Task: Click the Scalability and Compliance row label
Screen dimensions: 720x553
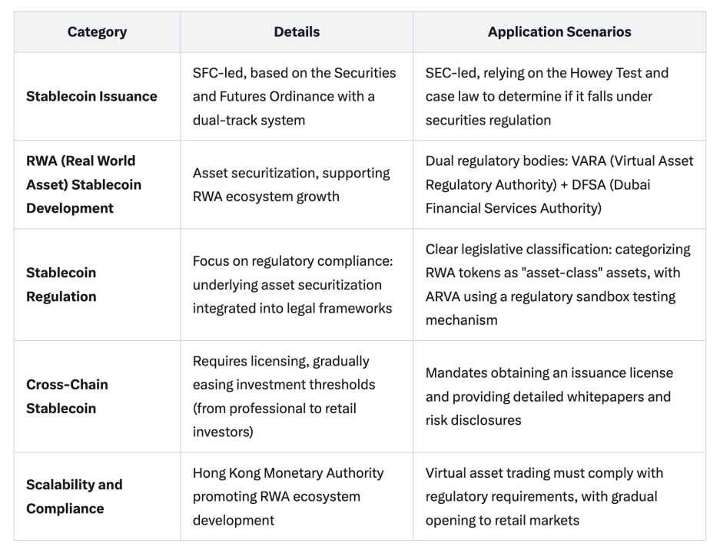Action: (x=74, y=496)
